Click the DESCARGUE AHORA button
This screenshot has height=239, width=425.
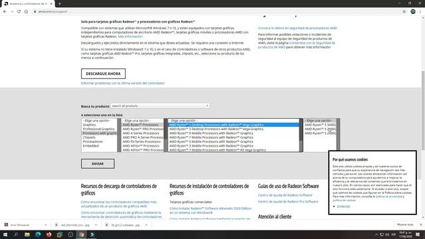coord(104,74)
